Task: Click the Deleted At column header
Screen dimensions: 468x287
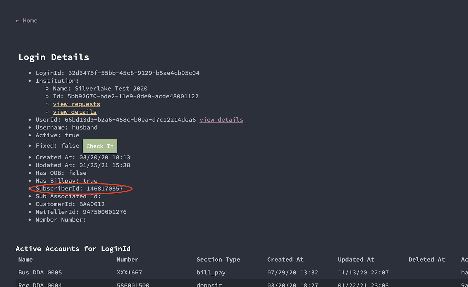Action: 426,260
